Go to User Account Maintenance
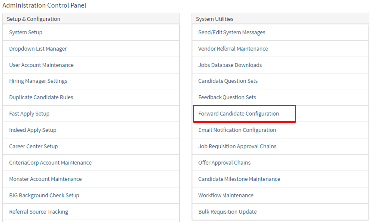The image size is (372, 223). point(41,65)
